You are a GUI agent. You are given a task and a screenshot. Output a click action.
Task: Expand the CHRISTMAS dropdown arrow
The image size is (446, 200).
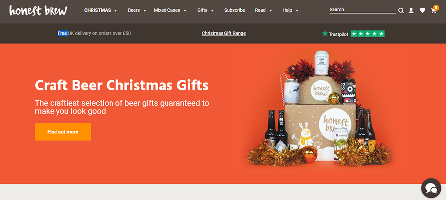116,11
